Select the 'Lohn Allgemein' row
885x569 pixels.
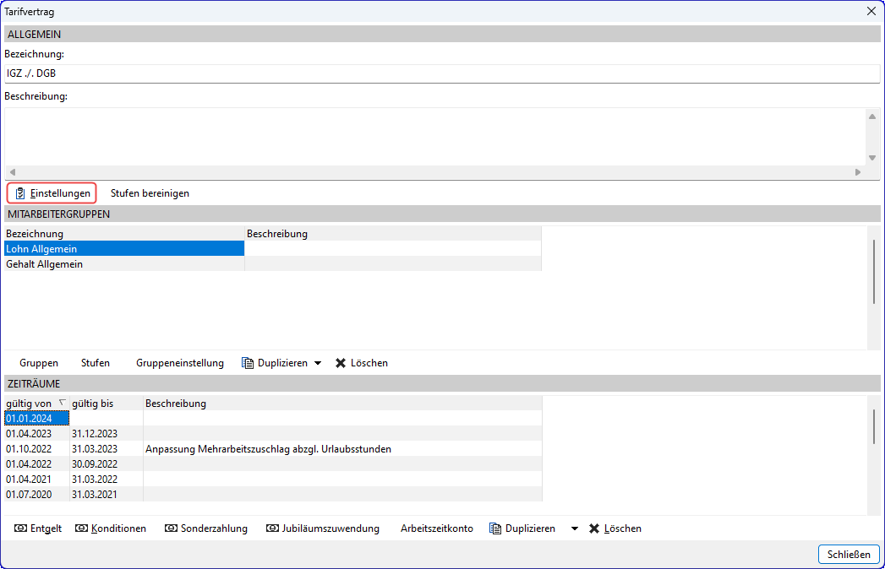273,249
